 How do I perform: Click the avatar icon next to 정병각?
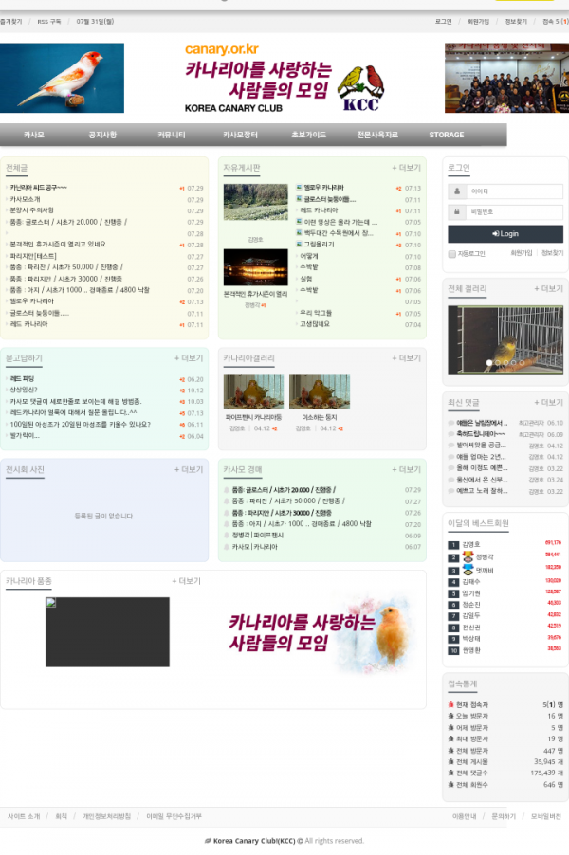click(x=468, y=555)
